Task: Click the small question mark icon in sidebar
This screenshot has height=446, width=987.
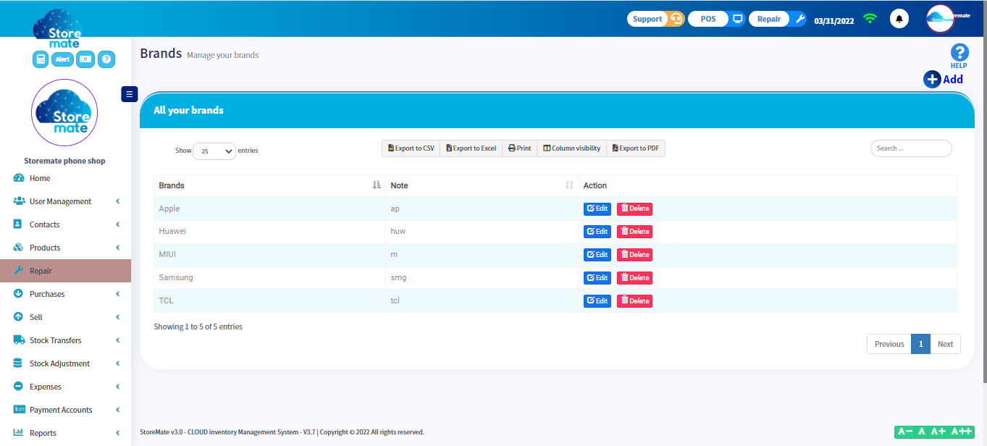Action: pos(106,59)
